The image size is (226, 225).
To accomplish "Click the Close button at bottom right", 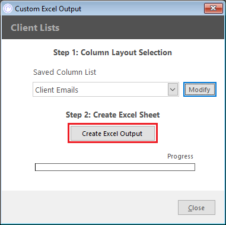I will pyautogui.click(x=196, y=208).
